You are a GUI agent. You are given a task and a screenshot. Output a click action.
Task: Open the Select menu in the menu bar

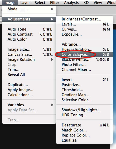[x=40, y=3]
